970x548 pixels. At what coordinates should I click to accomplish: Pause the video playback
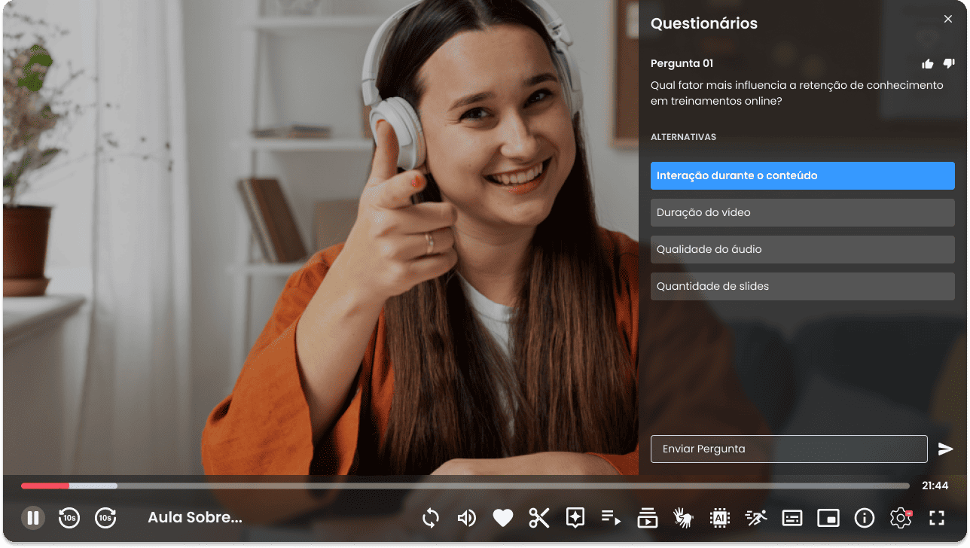[x=32, y=518]
